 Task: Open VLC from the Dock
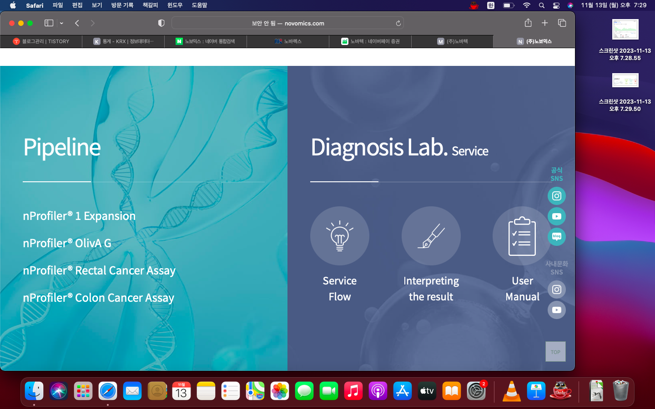512,391
